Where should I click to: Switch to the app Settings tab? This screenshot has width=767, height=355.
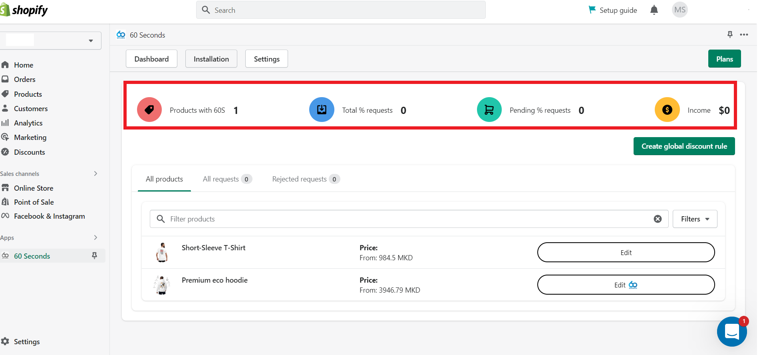[266, 59]
